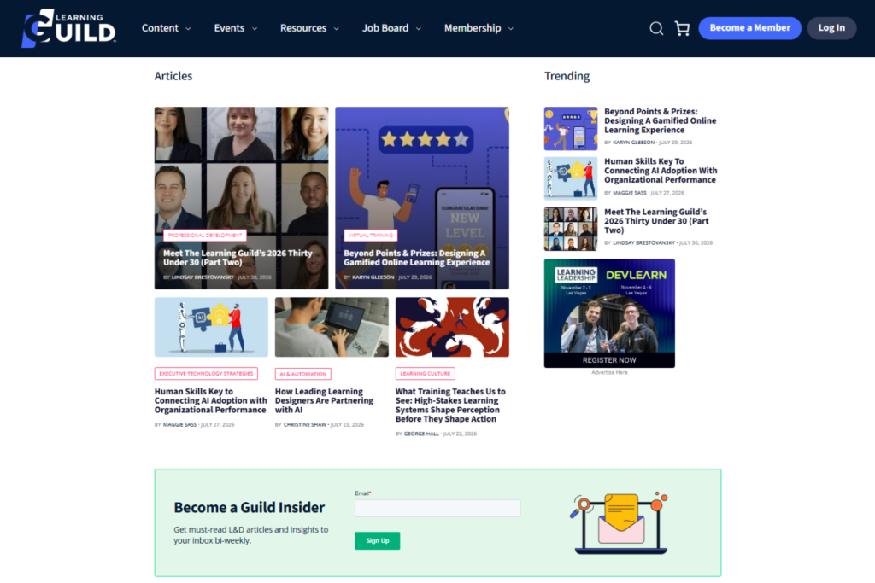Viewport: 875px width, 583px height.
Task: Open the Content navigation item
Action: click(x=160, y=28)
